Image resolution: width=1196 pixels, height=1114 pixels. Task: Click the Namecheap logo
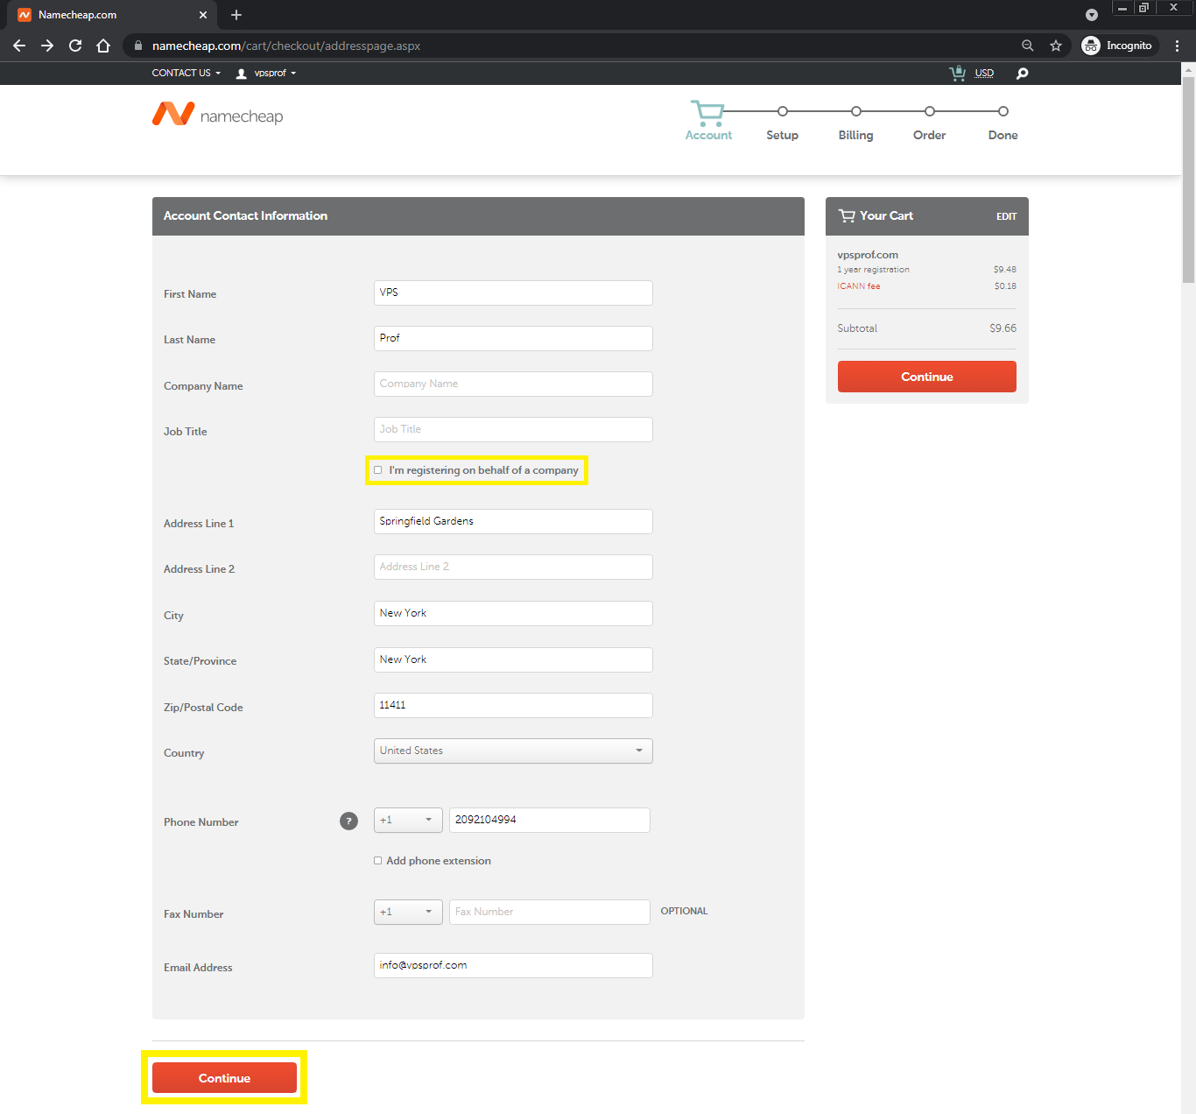(217, 114)
